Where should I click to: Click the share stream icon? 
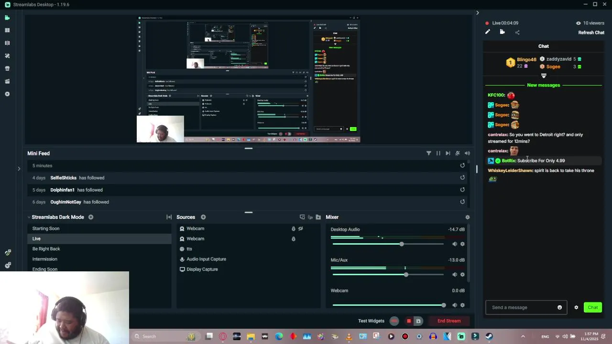pos(517,32)
